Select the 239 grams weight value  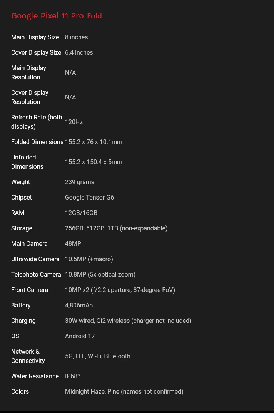coord(80,182)
